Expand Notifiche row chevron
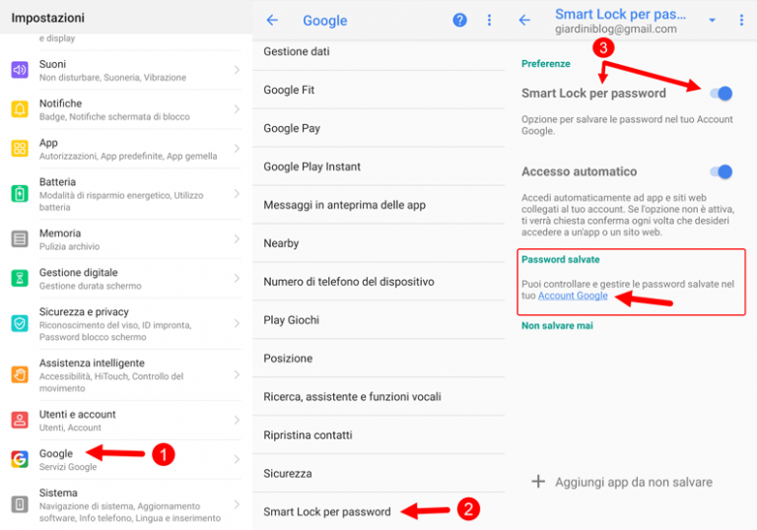757x530 pixels. [237, 109]
